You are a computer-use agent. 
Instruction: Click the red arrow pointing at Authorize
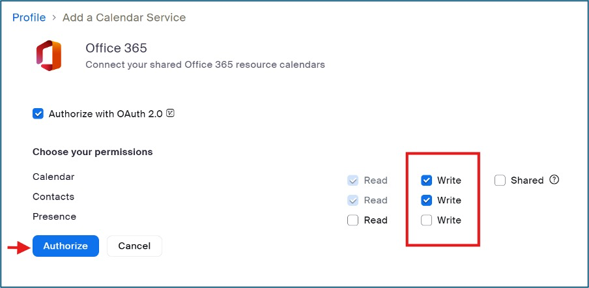pyautogui.click(x=18, y=246)
